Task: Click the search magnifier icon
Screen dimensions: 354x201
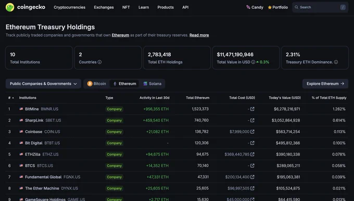Action: (x=296, y=7)
